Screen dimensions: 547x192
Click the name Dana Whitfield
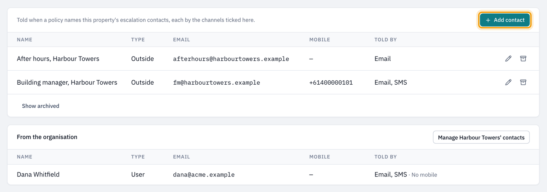pos(38,174)
